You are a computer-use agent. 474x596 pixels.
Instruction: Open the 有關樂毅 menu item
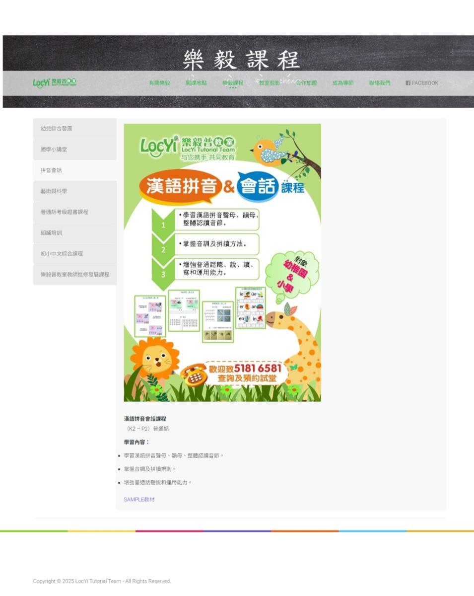tap(159, 83)
